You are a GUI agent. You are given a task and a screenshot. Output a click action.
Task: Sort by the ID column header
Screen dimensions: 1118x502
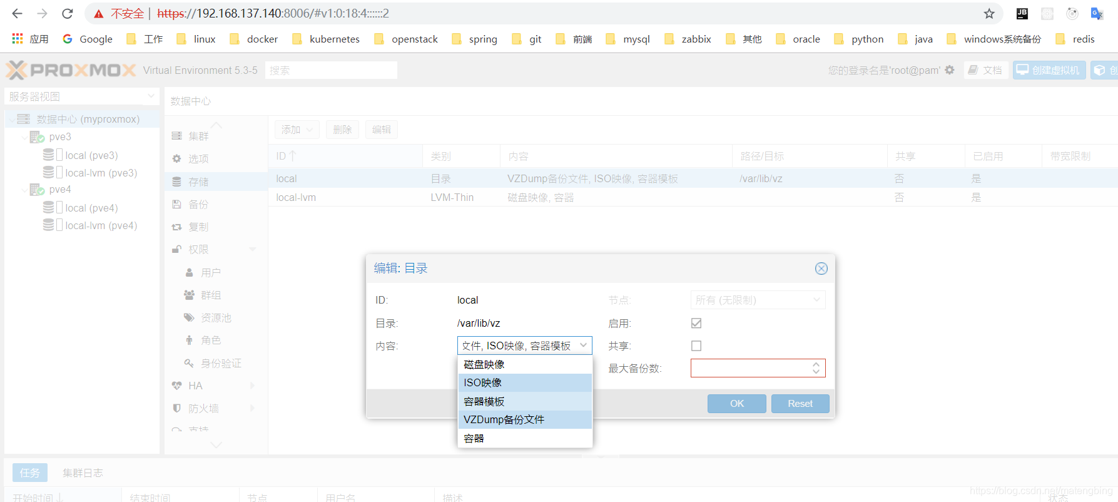coord(345,156)
